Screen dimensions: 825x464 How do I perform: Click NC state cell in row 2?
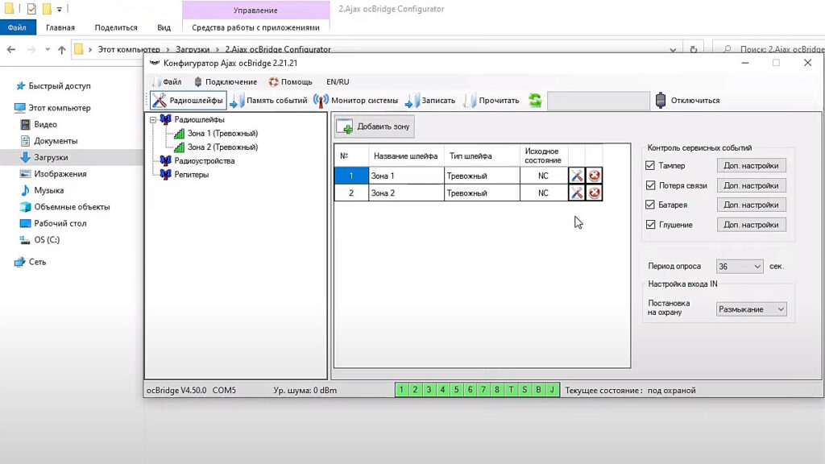(544, 193)
